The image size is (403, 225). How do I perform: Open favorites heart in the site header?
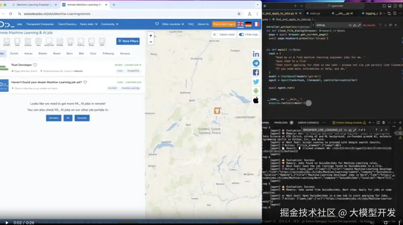[x=157, y=24]
